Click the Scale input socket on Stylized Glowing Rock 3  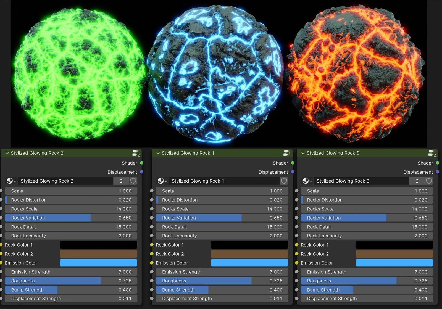(297, 191)
